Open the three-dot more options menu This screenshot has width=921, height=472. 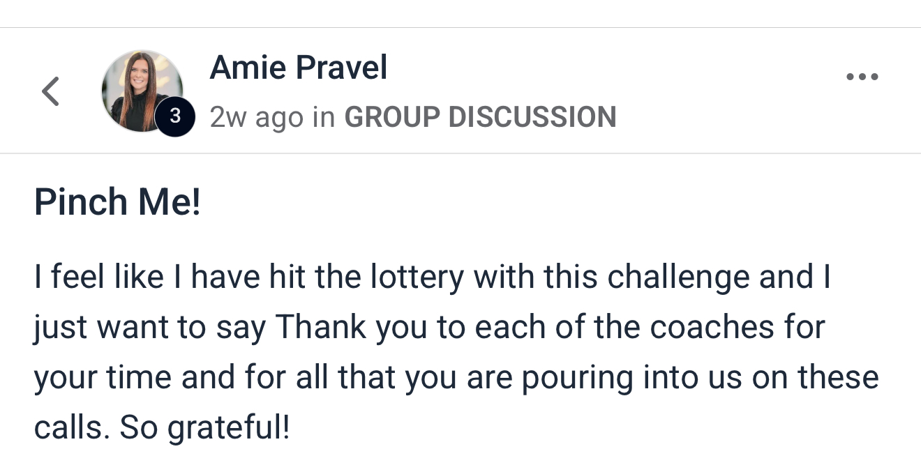tap(862, 77)
